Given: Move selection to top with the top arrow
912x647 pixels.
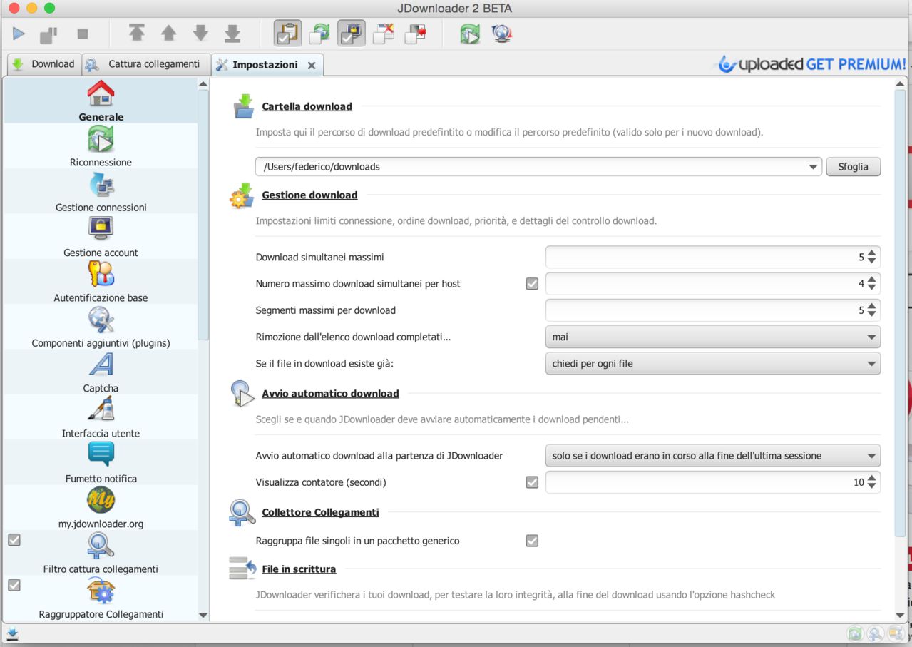Looking at the screenshot, I should click(136, 33).
